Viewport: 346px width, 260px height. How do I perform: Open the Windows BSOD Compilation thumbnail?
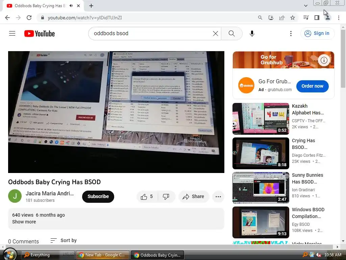click(x=261, y=222)
